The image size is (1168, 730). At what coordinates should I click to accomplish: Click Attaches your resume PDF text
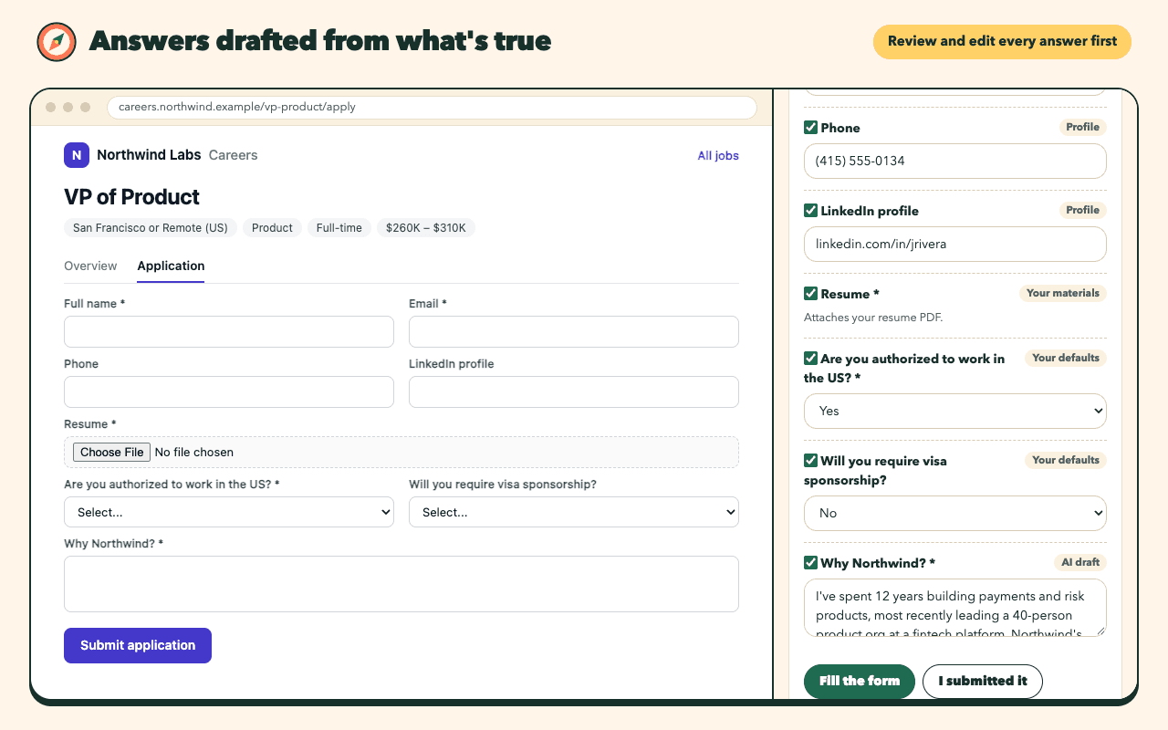(x=873, y=318)
